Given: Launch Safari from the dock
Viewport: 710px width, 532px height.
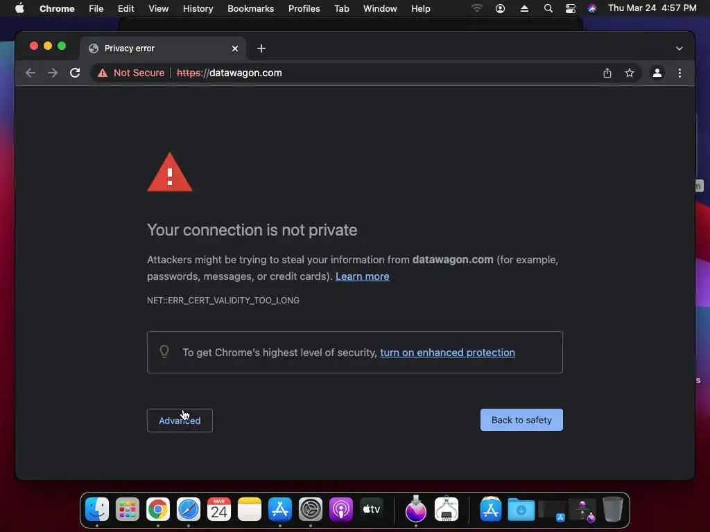Looking at the screenshot, I should tap(189, 509).
